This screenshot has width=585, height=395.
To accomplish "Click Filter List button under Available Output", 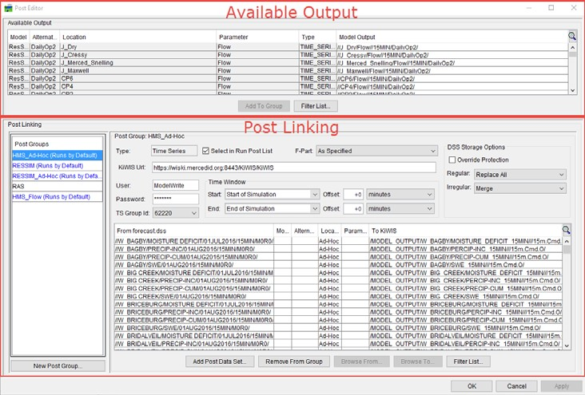I will pos(316,106).
